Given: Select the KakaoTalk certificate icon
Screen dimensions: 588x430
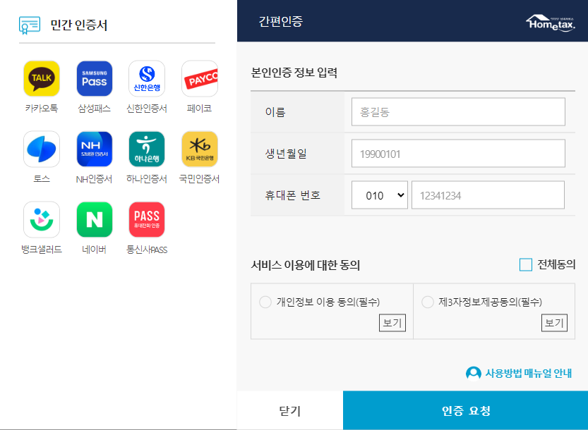Looking at the screenshot, I should pos(42,79).
